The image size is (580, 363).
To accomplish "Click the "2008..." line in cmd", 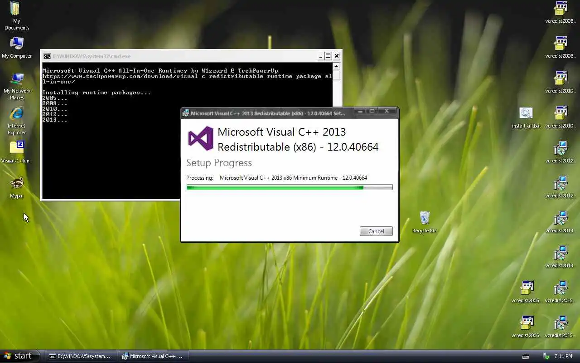I will pos(55,103).
